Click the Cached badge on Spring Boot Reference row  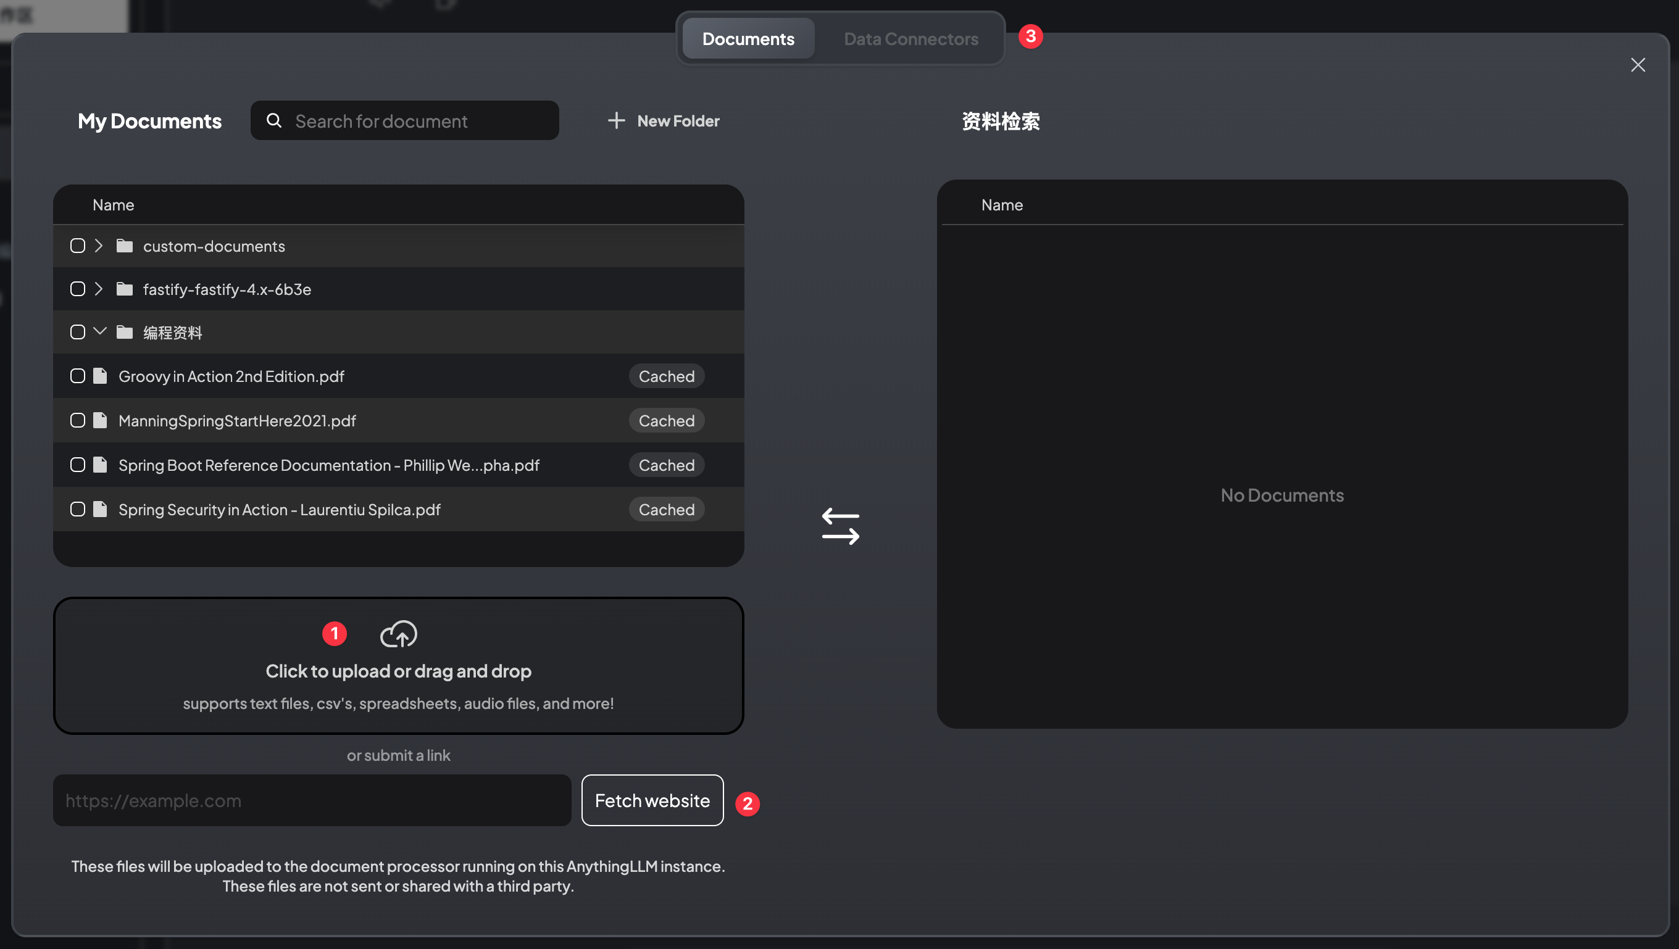(x=667, y=465)
